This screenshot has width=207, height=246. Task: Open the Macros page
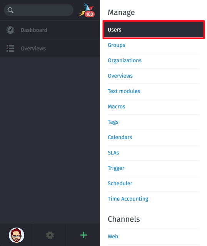(x=116, y=106)
